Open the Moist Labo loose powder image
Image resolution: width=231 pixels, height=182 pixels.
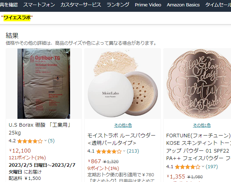(x=122, y=84)
